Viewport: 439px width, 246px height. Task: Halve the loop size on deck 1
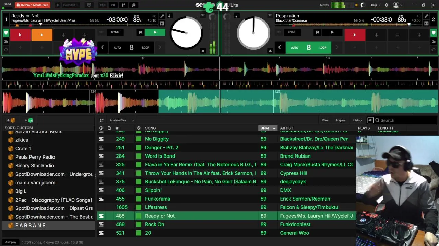[x=102, y=47]
